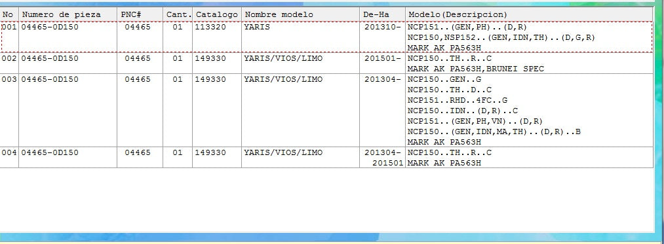Select row 001 YARIS catalog 113320
Image resolution: width=664 pixels, height=244 pixels.
click(326, 37)
